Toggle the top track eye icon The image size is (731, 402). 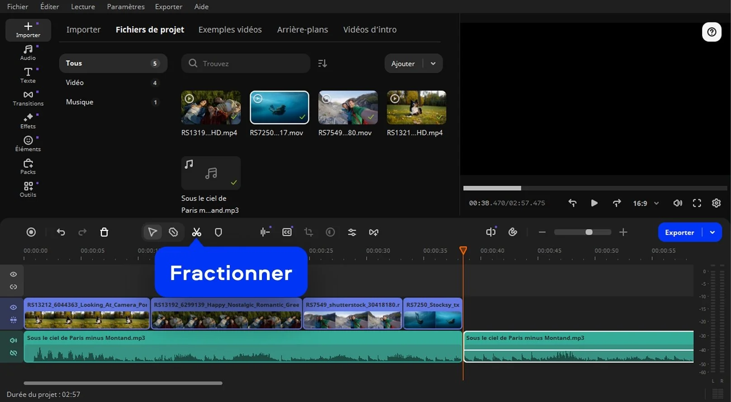click(14, 274)
